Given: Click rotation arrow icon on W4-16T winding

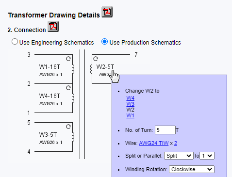Looking at the screenshot, I should click(x=68, y=88).
